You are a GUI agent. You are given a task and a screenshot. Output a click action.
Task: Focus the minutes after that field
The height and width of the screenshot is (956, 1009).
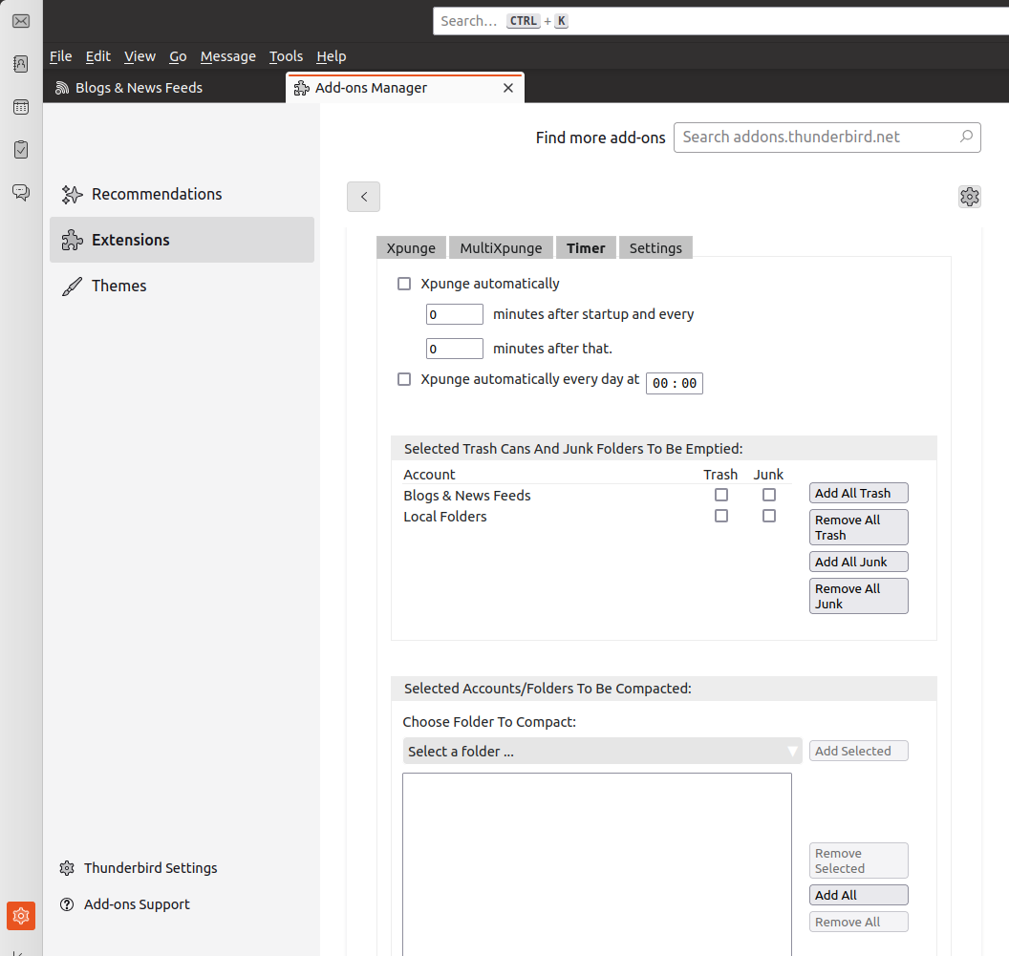click(x=454, y=348)
